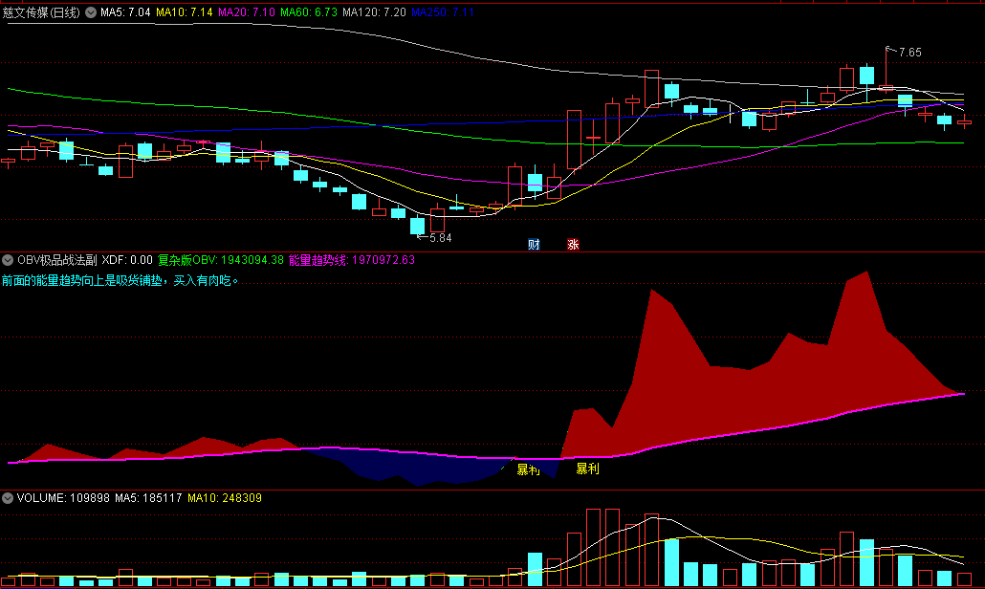This screenshot has height=589, width=985.
Task: Click the volume MA10: 248309 label
Action: [225, 498]
